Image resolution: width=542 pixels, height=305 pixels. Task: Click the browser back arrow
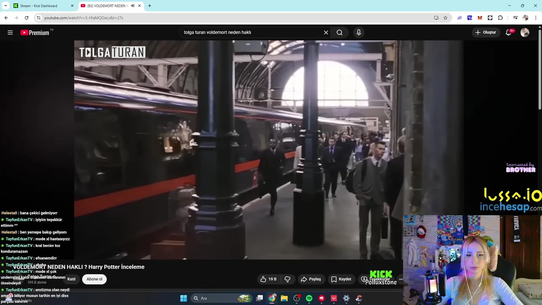point(6,18)
